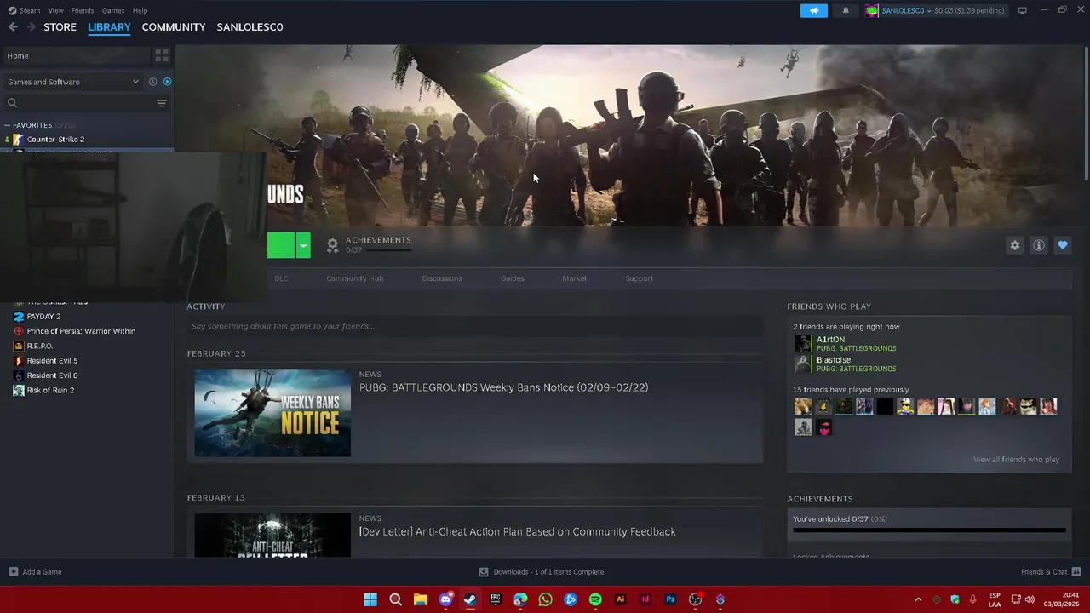Open the Support link
This screenshot has width=1090, height=613.
(639, 278)
